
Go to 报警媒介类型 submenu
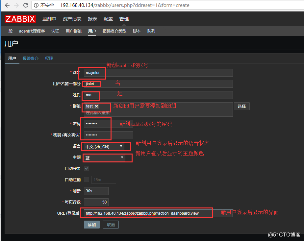[x=114, y=31]
